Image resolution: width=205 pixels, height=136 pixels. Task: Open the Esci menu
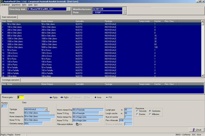point(36,5)
